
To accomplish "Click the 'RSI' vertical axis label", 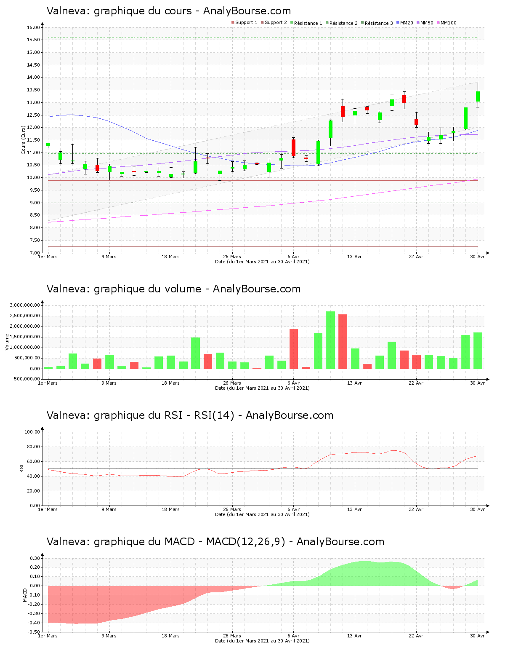I will pos(21,468).
